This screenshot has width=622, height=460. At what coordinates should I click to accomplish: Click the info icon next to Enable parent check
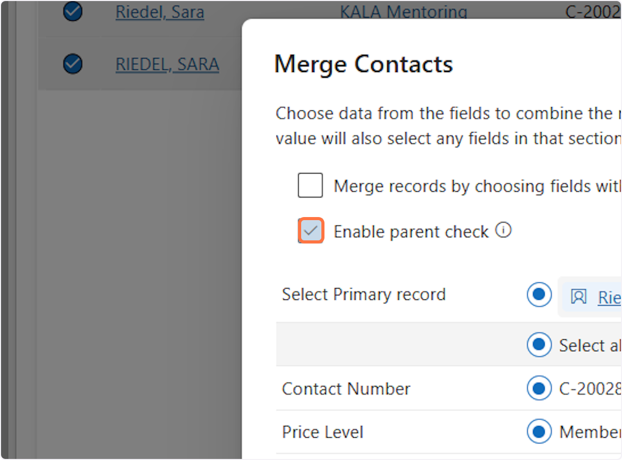[x=503, y=230]
